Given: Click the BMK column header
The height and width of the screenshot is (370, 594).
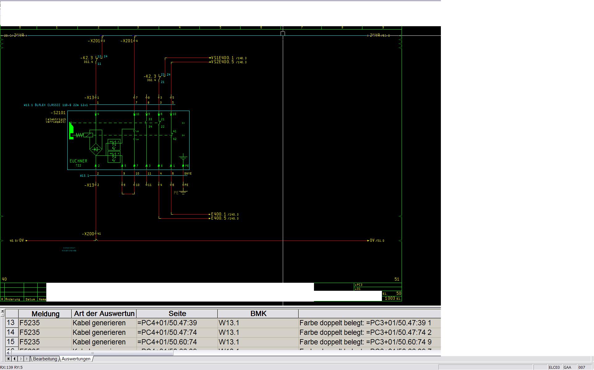Looking at the screenshot, I should pyautogui.click(x=258, y=314).
